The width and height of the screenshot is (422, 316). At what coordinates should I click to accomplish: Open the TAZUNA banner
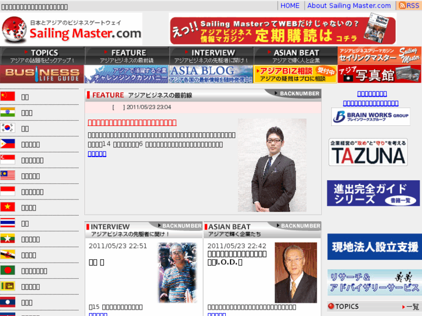368,152
